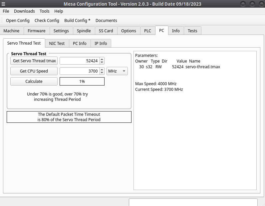Screen dimensions: 265x206
Task: Open the Tools menu
Action: [x=45, y=11]
